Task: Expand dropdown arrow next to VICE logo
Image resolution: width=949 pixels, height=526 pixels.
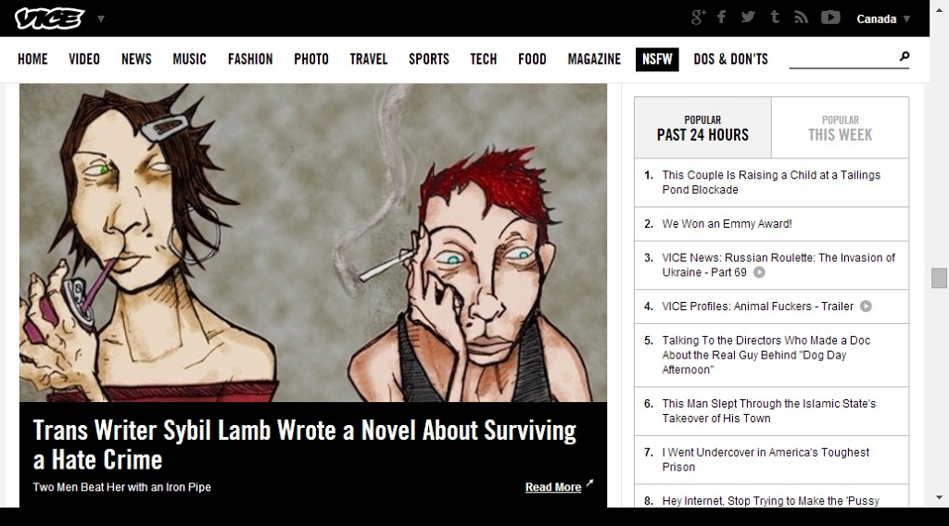Action: coord(101,19)
